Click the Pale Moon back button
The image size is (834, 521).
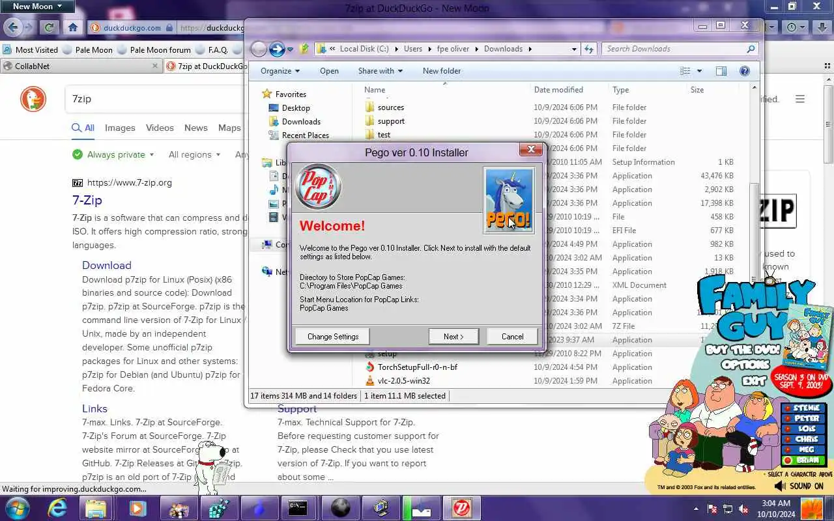(13, 27)
